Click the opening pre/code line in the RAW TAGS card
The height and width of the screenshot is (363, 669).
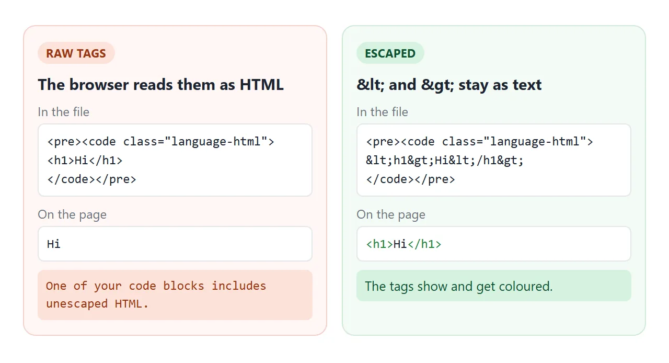pos(160,141)
